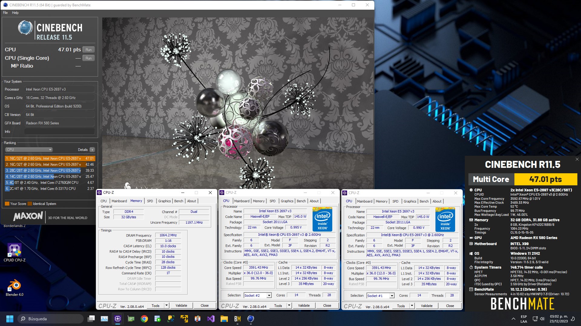The height and width of the screenshot is (326, 581).
Task: Launch Google Chrome from the taskbar
Action: (x=144, y=319)
